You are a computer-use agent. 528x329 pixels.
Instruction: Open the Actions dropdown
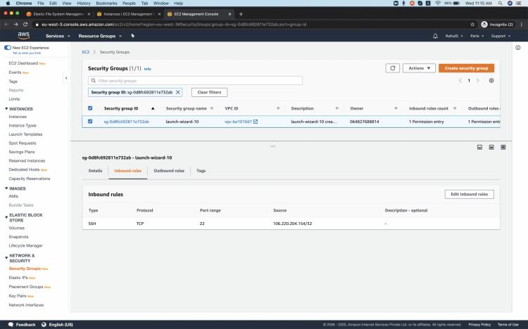[418, 68]
